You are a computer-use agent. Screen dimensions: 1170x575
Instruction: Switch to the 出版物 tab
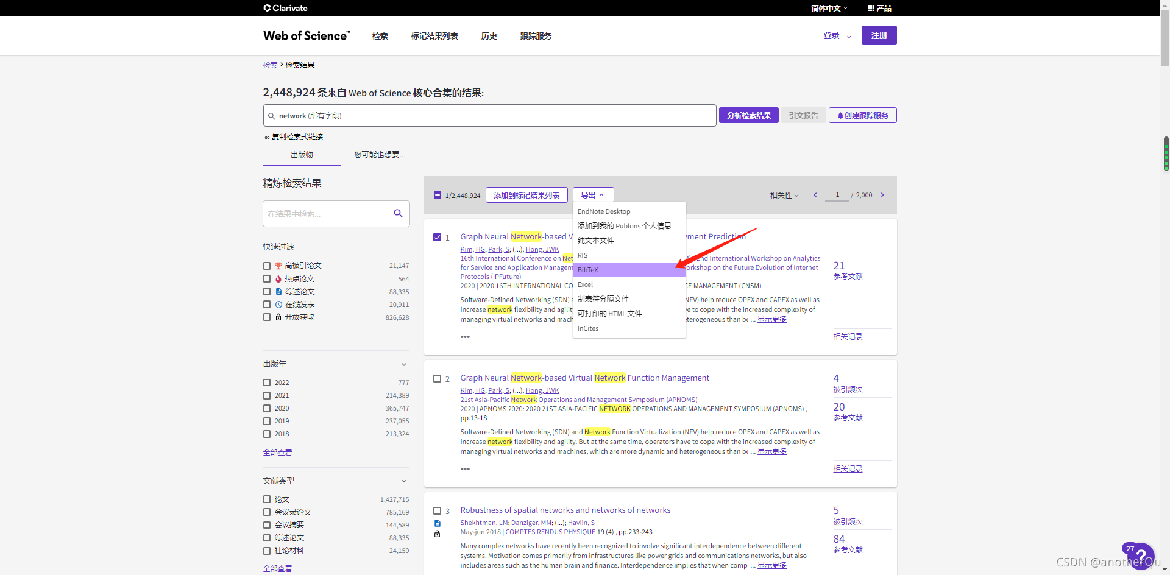[302, 155]
